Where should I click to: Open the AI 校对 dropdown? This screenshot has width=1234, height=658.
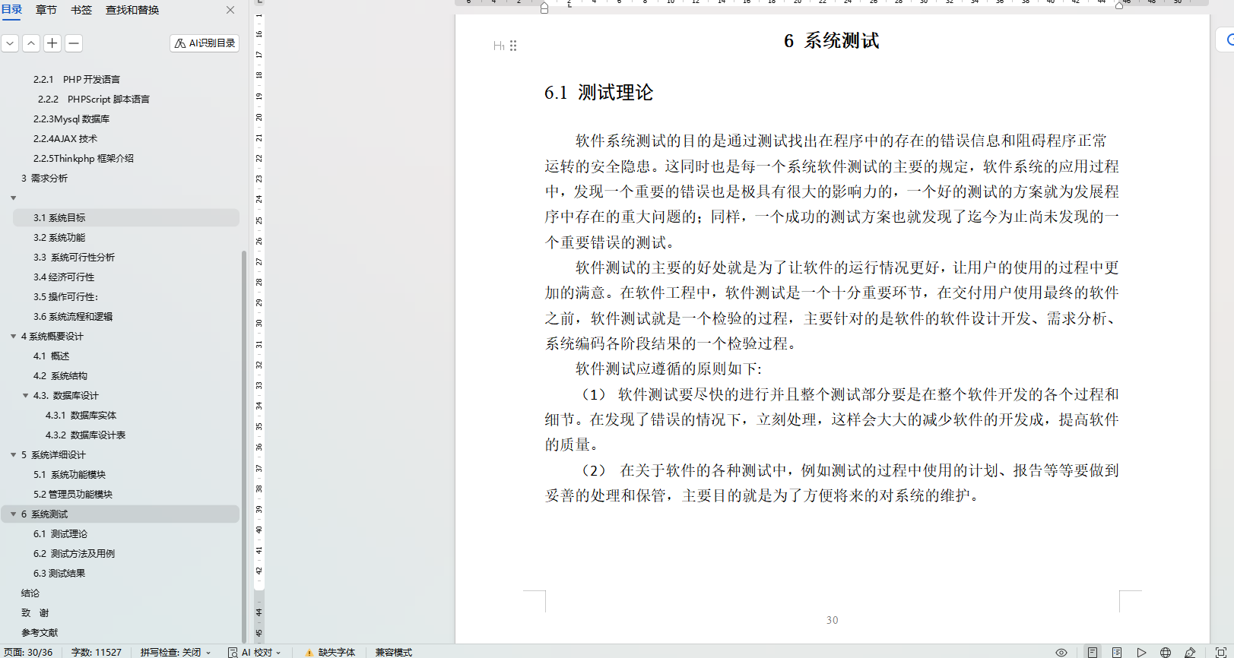pos(255,652)
